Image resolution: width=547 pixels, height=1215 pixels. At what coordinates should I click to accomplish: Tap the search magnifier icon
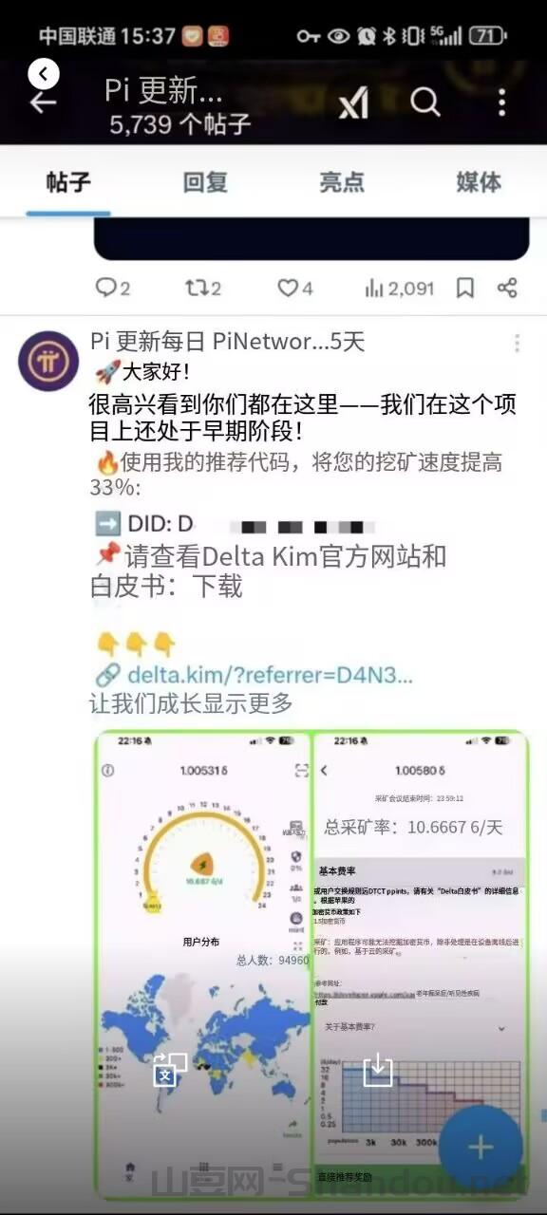pyautogui.click(x=425, y=103)
